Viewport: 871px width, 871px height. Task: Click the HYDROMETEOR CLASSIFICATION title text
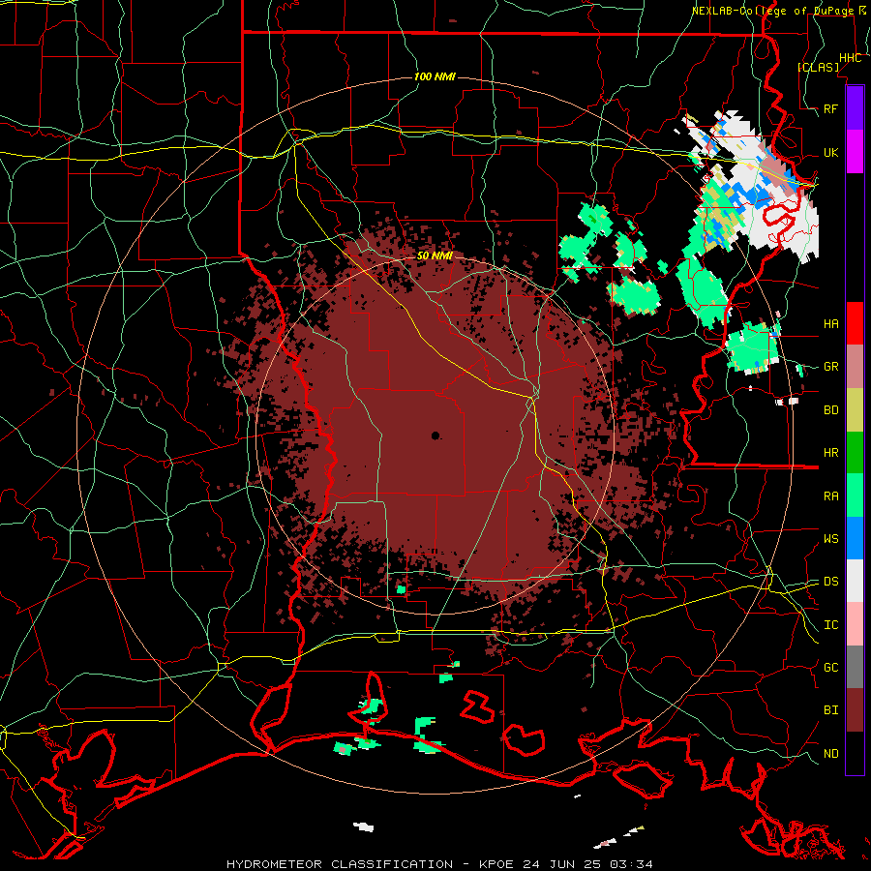click(340, 864)
